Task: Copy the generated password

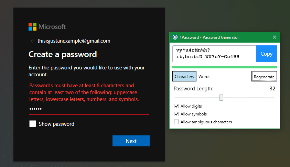Action: [x=267, y=54]
